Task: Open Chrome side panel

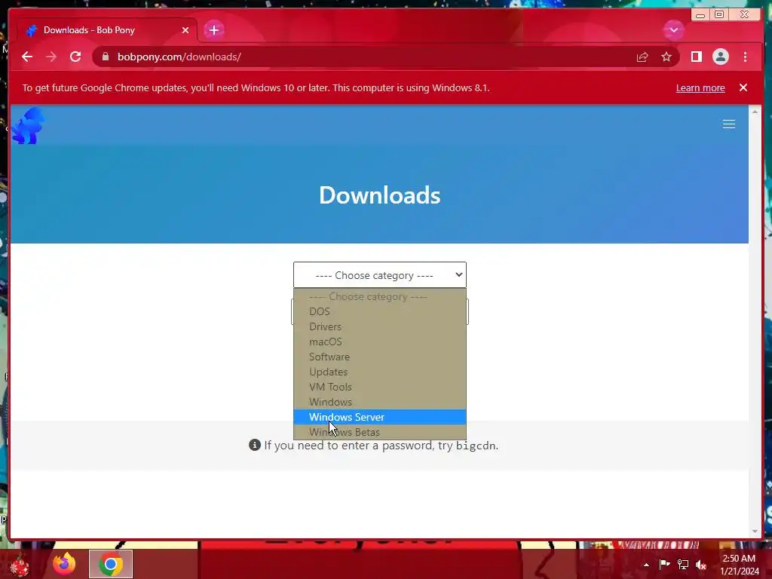Action: click(696, 57)
